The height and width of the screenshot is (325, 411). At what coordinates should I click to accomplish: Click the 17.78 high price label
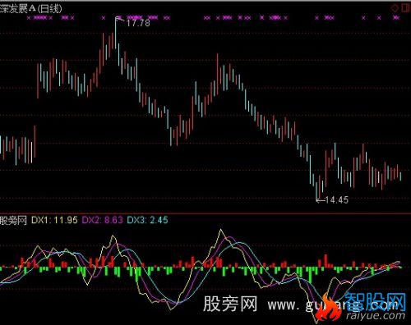click(x=138, y=23)
